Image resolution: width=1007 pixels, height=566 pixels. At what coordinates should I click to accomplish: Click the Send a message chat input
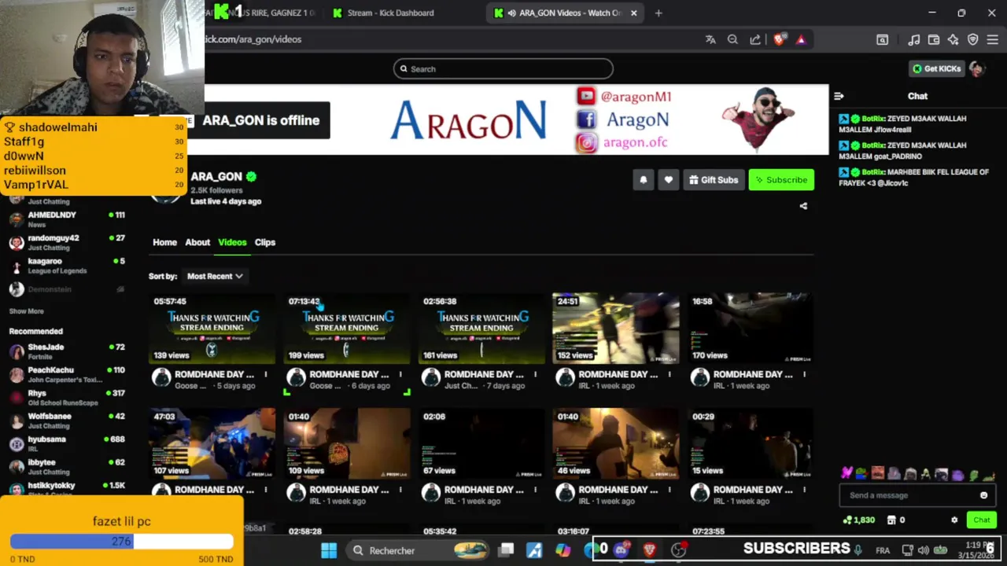click(917, 495)
